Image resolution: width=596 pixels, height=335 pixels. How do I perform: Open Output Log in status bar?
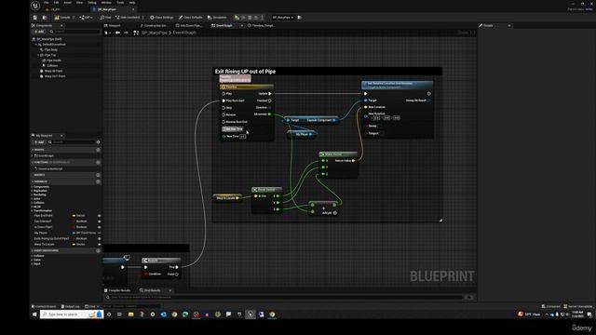71,306
